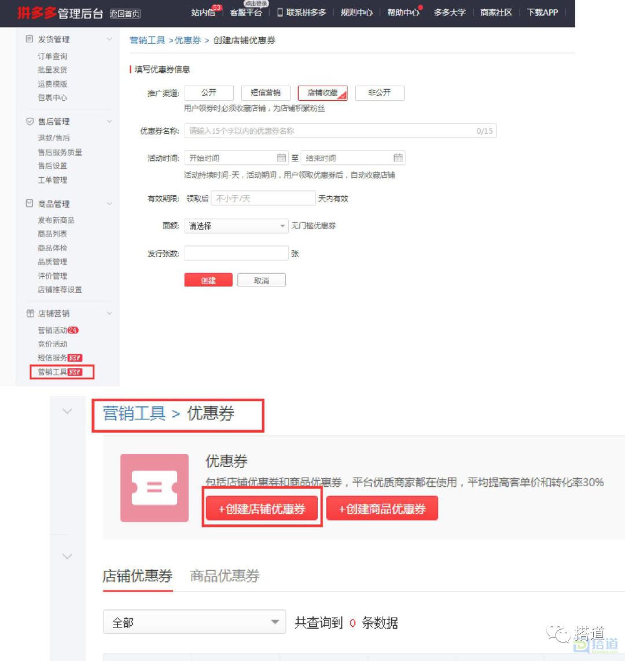Image resolution: width=625 pixels, height=661 pixels.
Task: Select the 非公开 promotion channel
Action: point(379,93)
